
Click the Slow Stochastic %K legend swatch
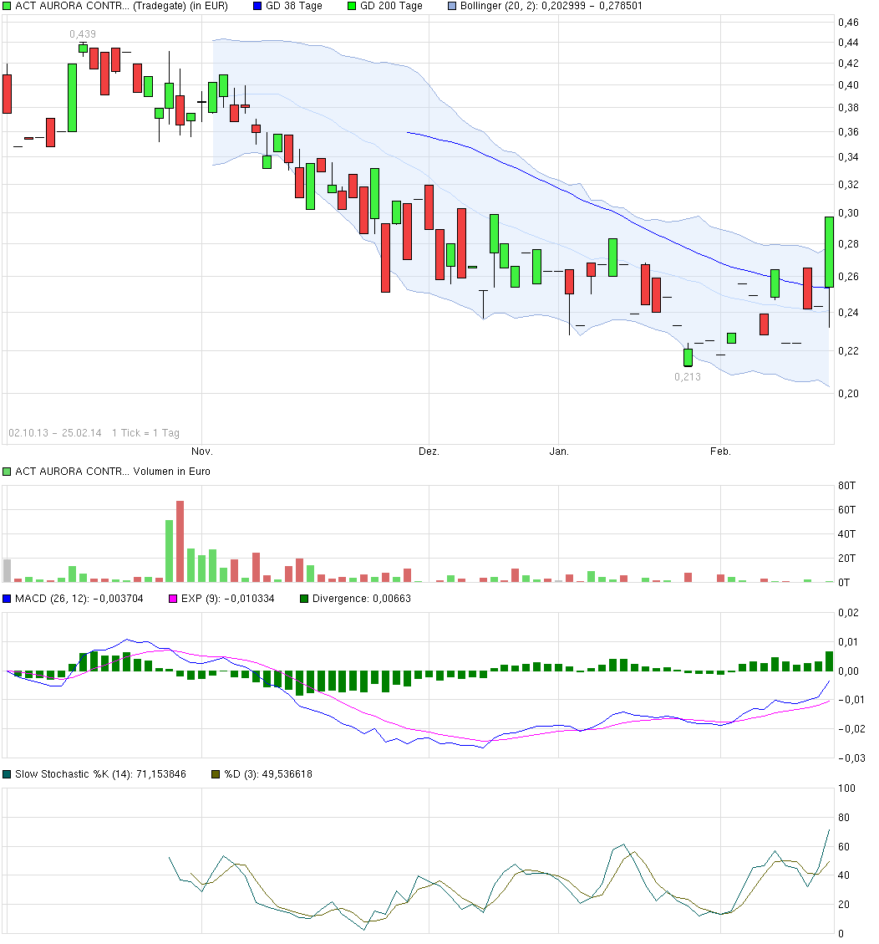pos(8,774)
